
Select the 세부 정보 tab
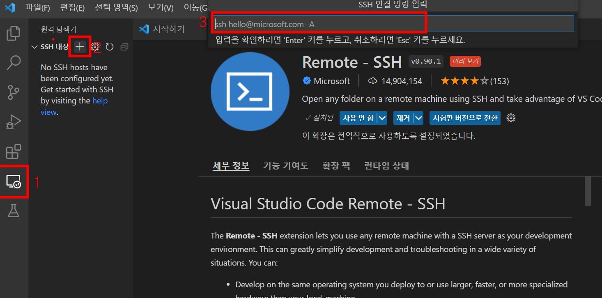point(231,166)
